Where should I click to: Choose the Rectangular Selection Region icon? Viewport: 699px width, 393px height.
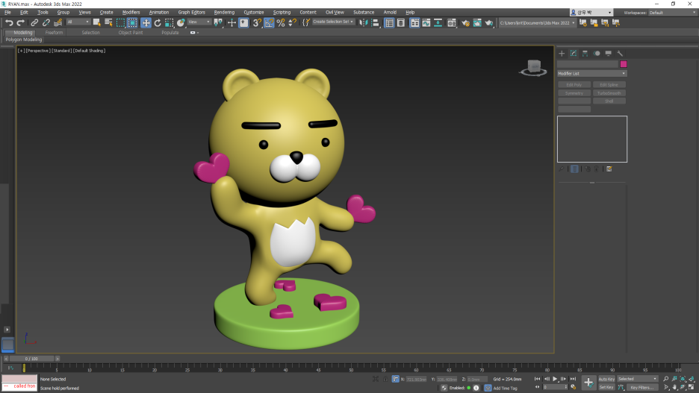(120, 22)
